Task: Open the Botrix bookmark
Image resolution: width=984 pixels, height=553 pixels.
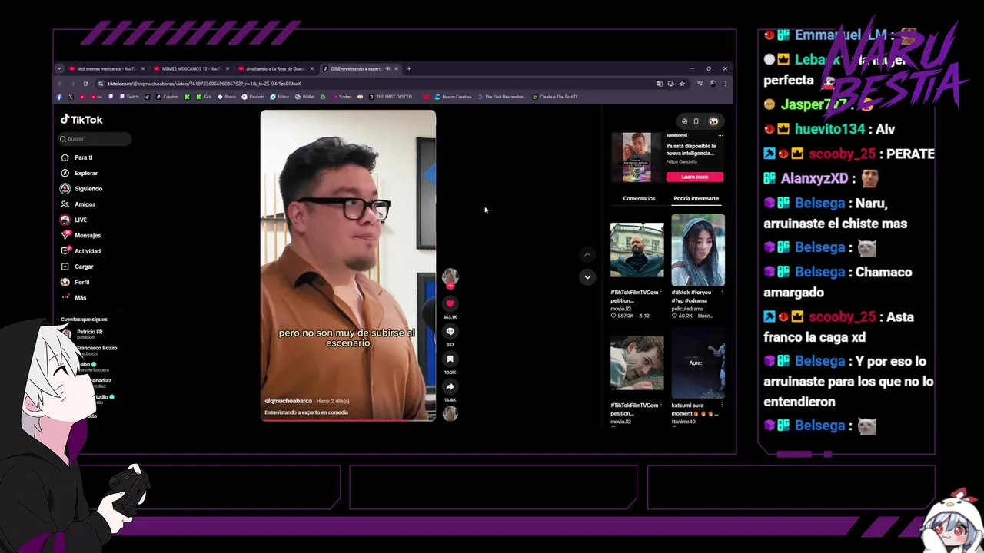Action: tap(227, 97)
